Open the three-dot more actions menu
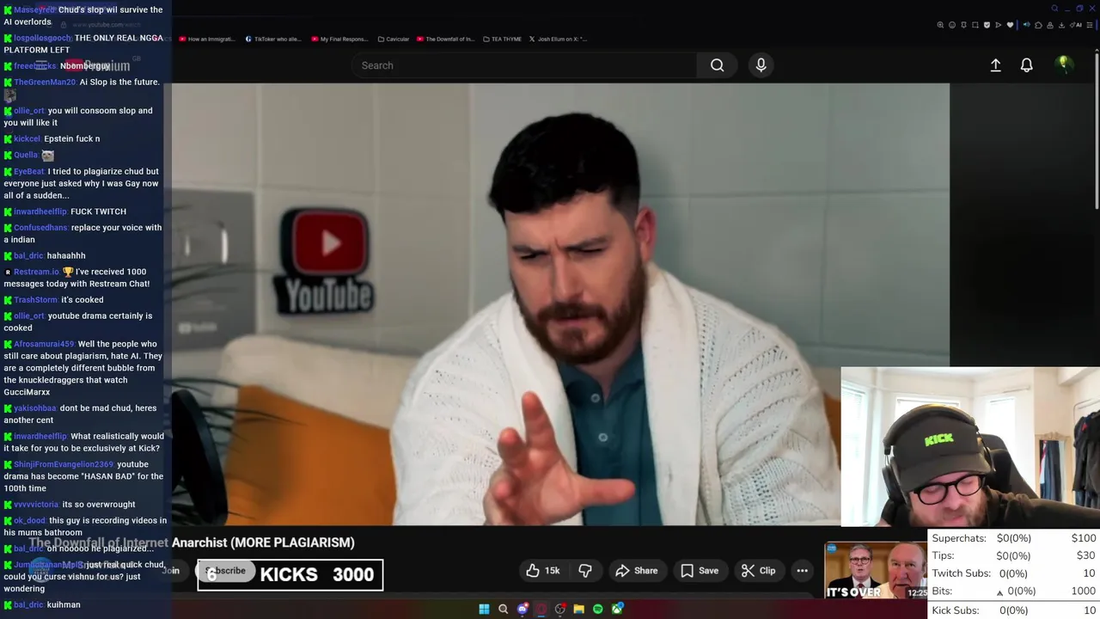Screen dimensions: 1100x619 click(802, 570)
